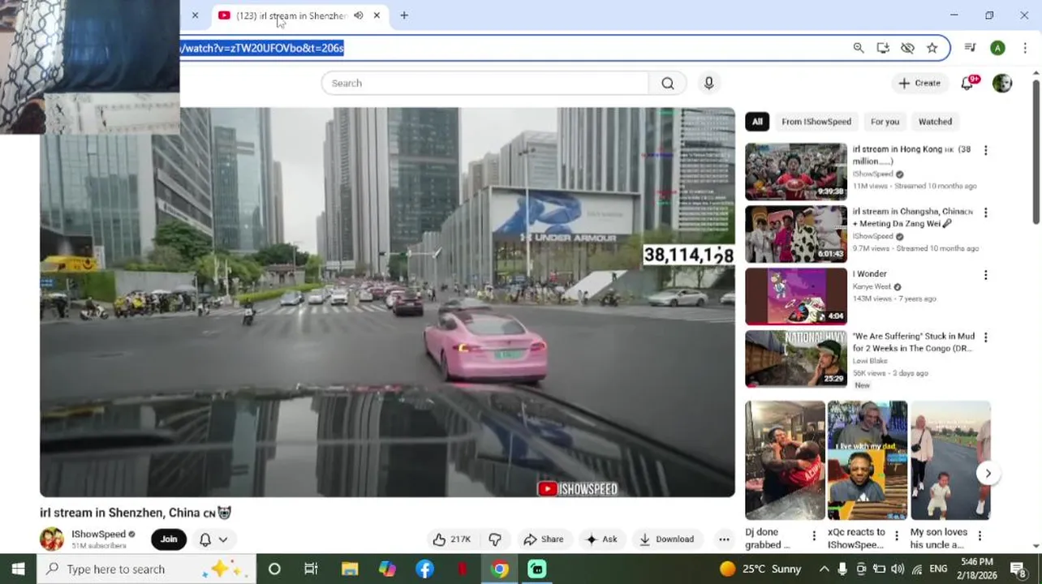Click the YouTube search magnifier button
The height and width of the screenshot is (584, 1042).
[667, 83]
